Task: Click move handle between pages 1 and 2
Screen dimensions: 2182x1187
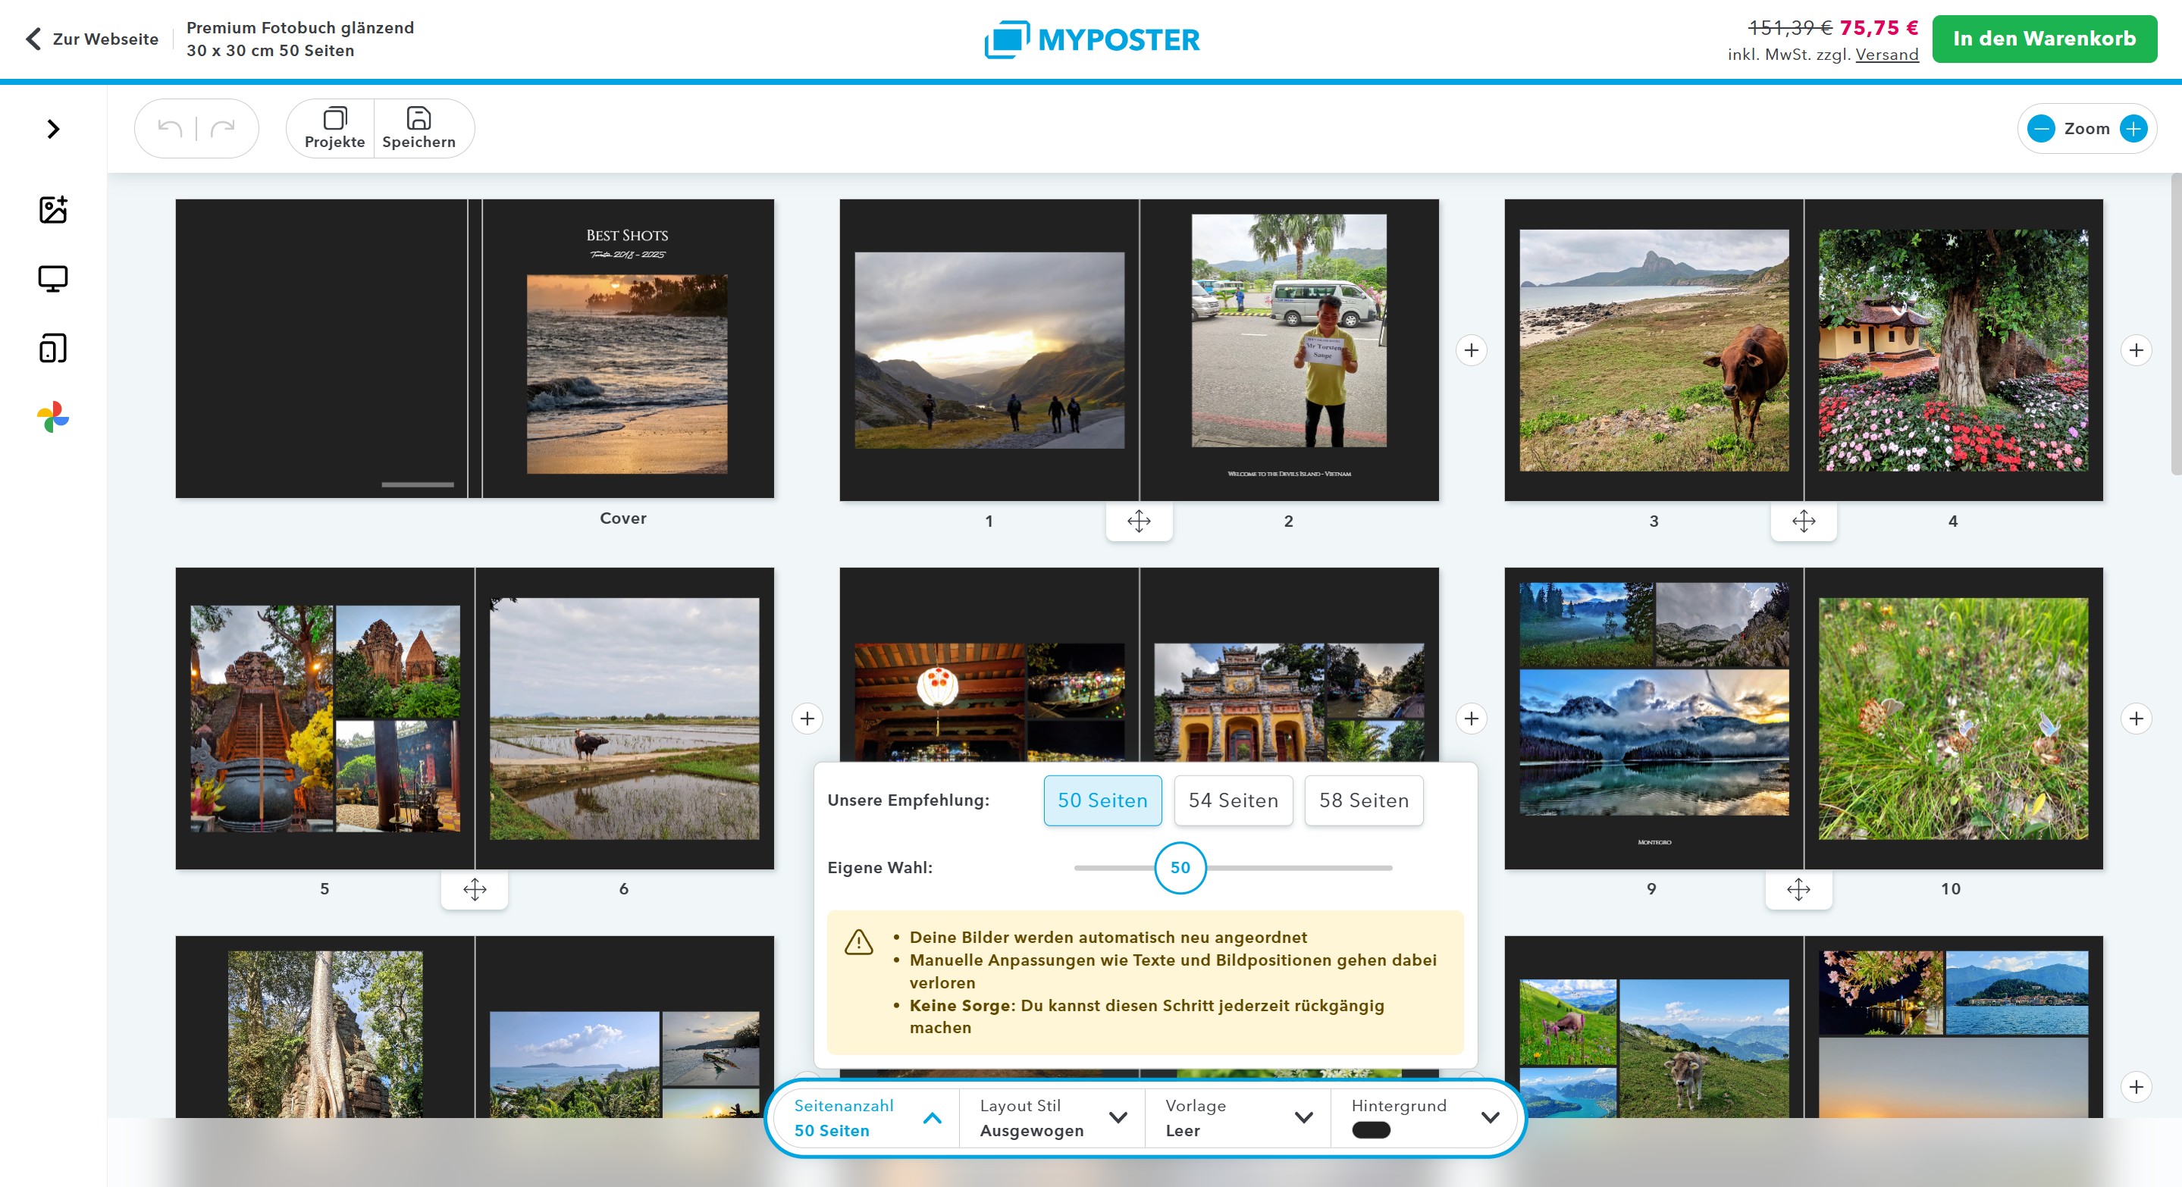Action: pos(1139,521)
